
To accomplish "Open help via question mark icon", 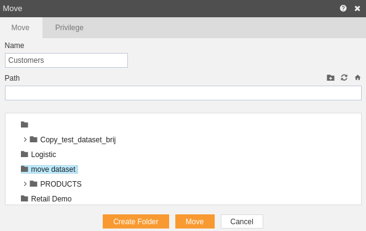I will pos(343,9).
